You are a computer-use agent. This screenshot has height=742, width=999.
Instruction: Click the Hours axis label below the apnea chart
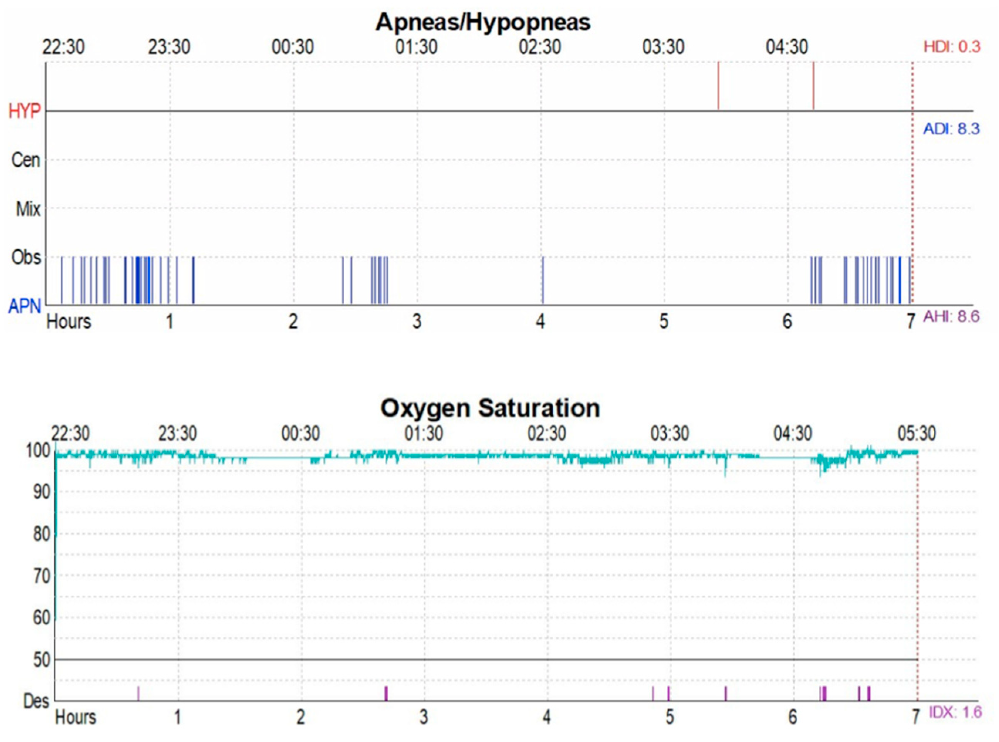[x=69, y=321]
